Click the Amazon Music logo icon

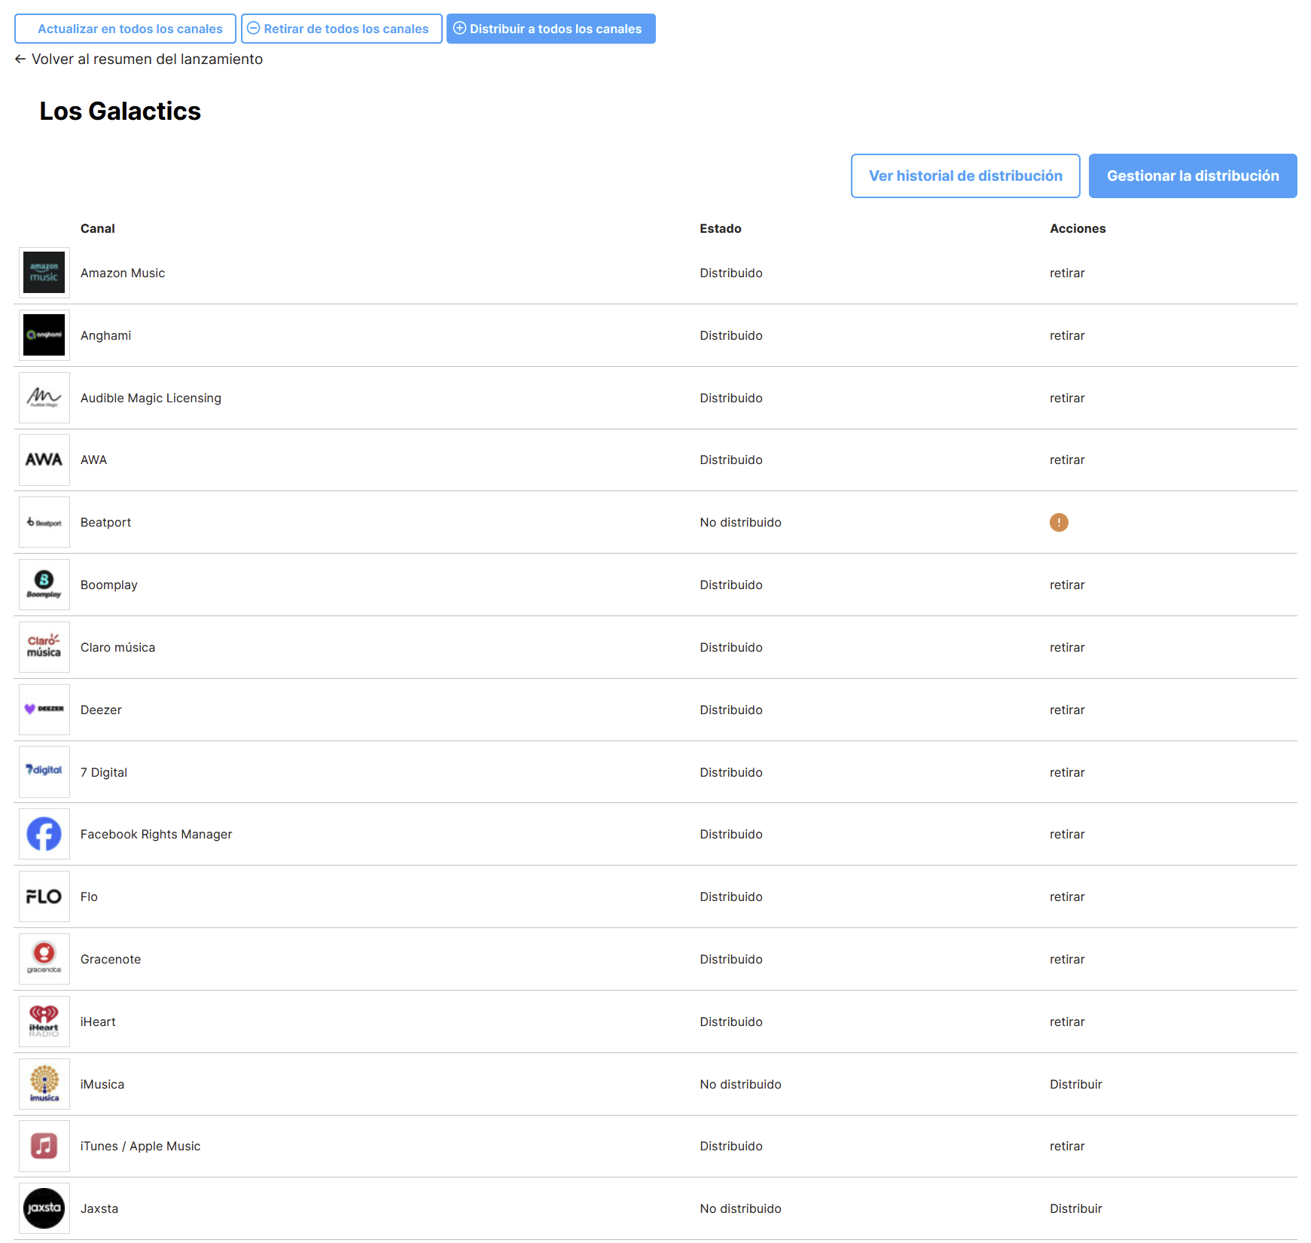coord(44,273)
